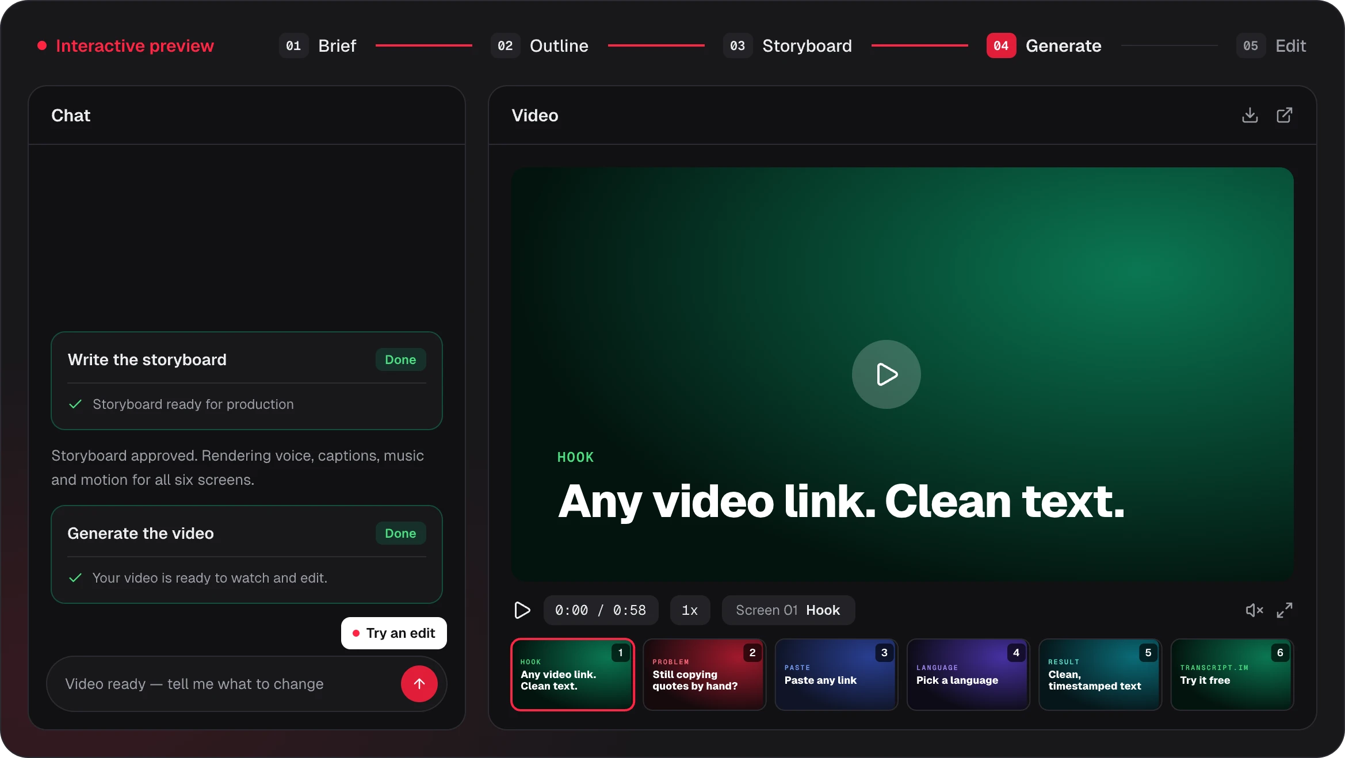The height and width of the screenshot is (758, 1345).
Task: Open video in new window icon
Action: pyautogui.click(x=1284, y=116)
